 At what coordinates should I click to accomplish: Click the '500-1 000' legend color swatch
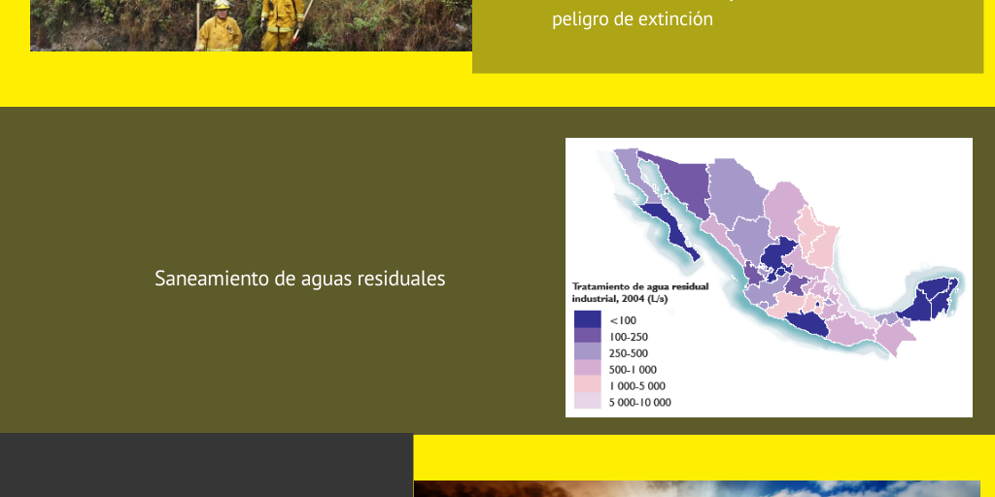click(x=587, y=369)
